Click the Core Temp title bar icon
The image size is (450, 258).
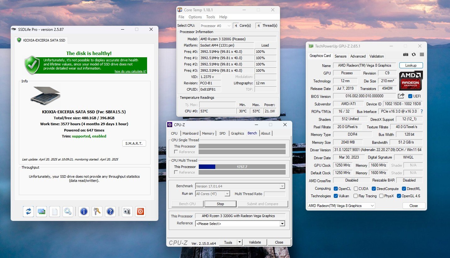(180, 10)
